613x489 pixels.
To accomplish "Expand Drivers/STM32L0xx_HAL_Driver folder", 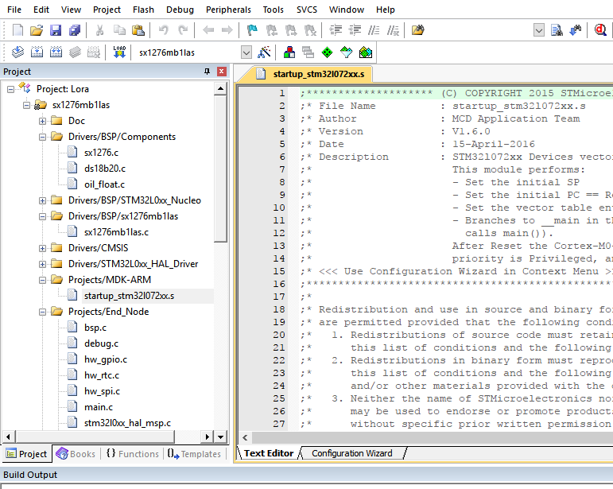I will tap(42, 265).
